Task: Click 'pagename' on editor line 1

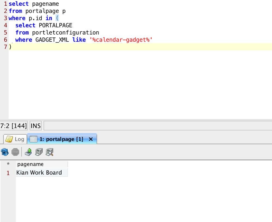Action: coord(45,4)
